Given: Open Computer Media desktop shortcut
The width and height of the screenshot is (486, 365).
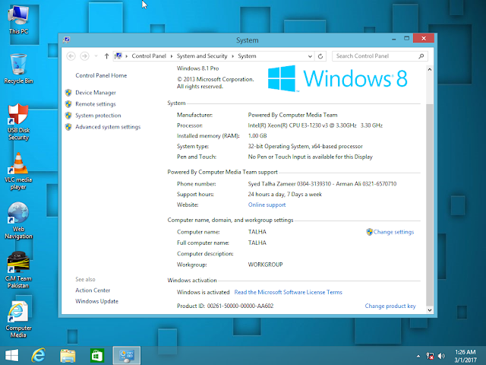Looking at the screenshot, I should pyautogui.click(x=18, y=319).
